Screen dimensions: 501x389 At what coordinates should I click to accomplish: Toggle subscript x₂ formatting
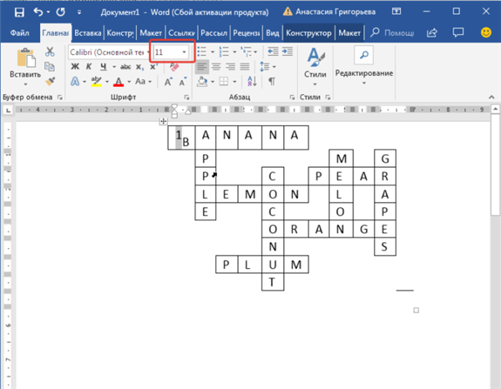(139, 67)
